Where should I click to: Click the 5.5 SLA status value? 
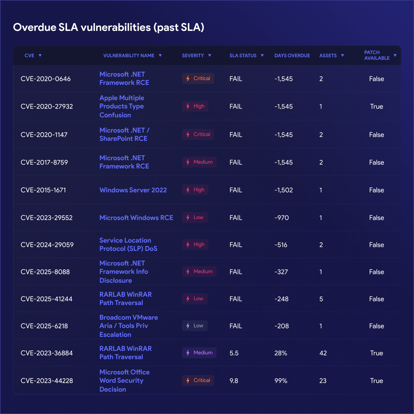click(234, 353)
